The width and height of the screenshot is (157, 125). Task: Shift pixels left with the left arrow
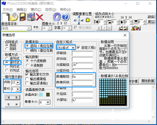pos(75,20)
